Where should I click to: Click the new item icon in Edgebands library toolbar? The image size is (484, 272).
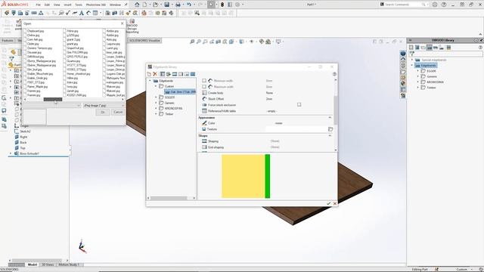click(x=150, y=74)
